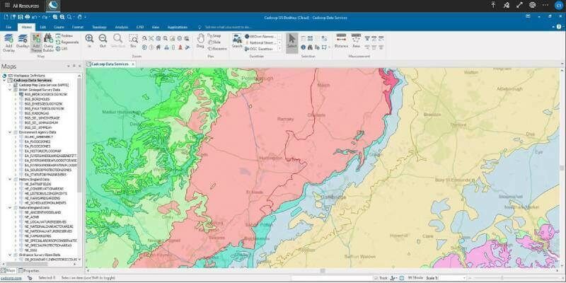
Task: Switch to the Properties panel tab
Action: point(28,270)
